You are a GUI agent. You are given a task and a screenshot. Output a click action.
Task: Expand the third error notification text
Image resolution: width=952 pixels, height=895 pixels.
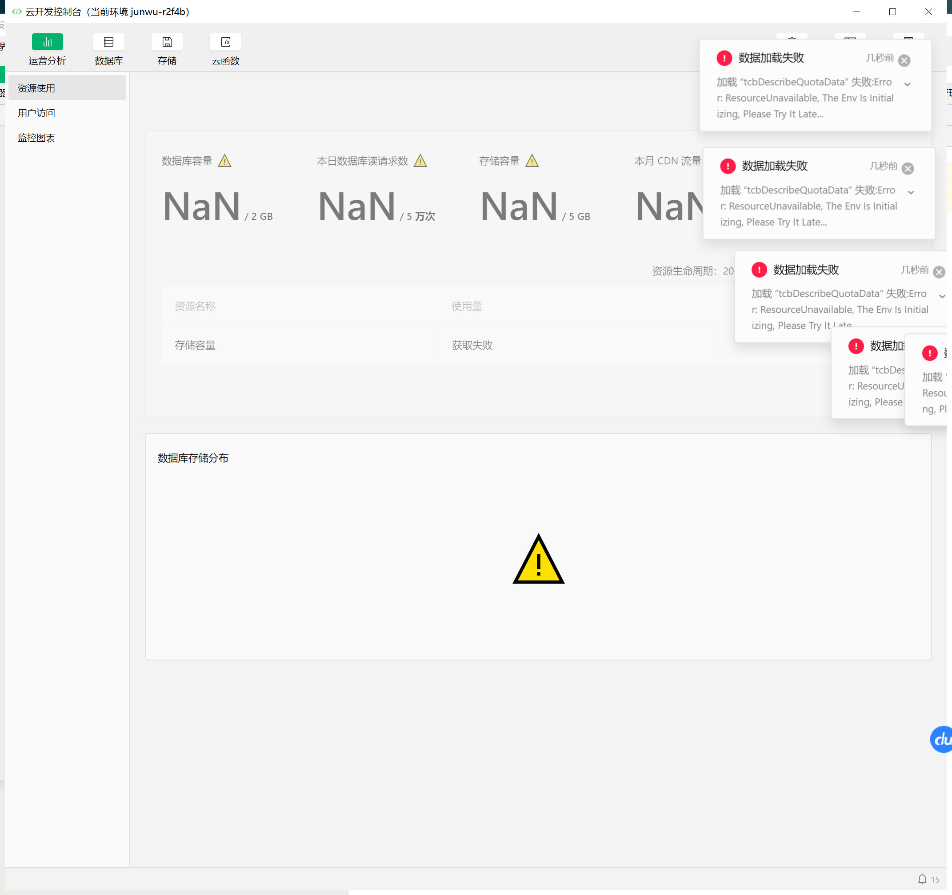pos(942,296)
